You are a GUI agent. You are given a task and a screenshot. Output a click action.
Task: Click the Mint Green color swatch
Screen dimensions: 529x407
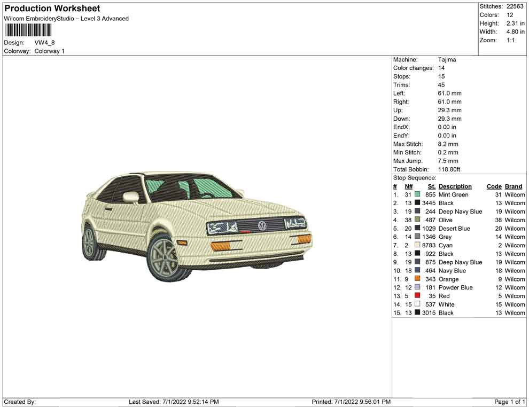pos(417,195)
